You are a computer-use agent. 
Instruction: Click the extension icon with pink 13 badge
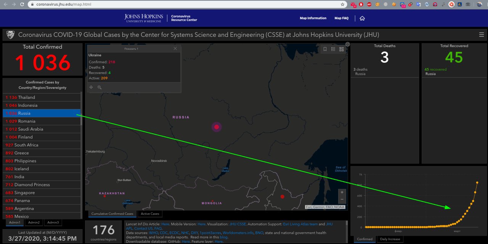[403, 5]
